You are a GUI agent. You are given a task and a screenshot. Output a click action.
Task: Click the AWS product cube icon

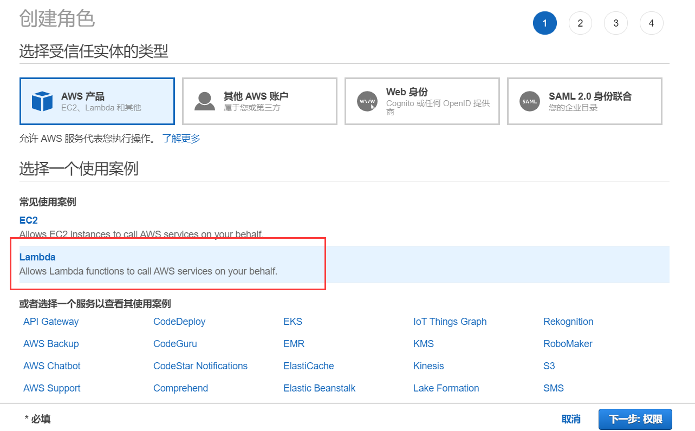click(42, 101)
